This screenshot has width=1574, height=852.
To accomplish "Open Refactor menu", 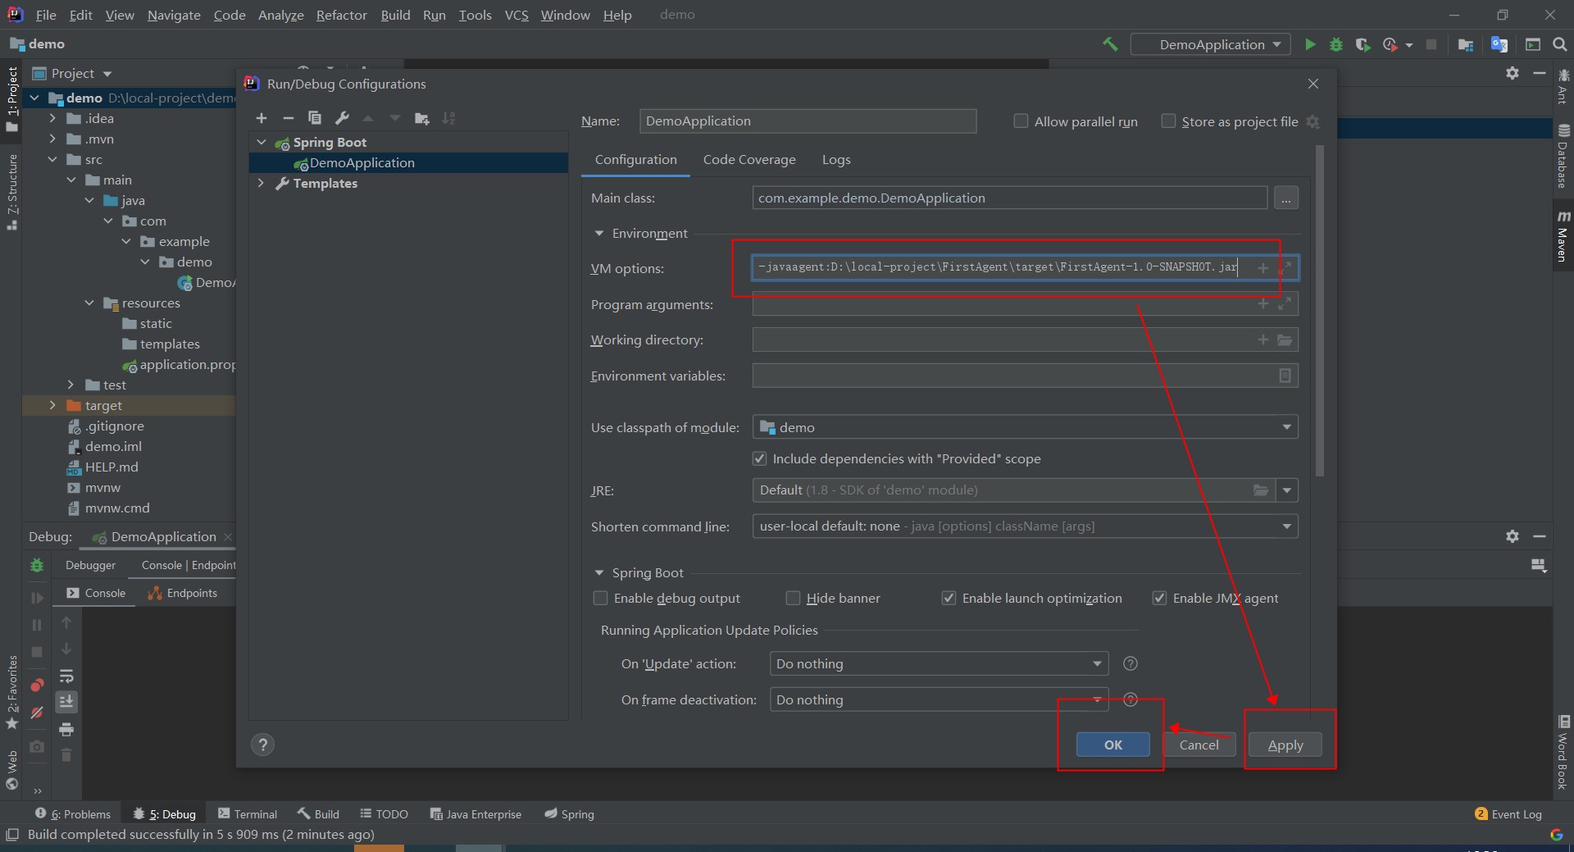I will pos(341,15).
